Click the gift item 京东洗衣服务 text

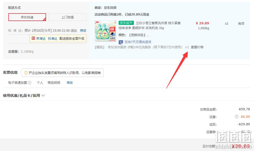tap(145, 47)
